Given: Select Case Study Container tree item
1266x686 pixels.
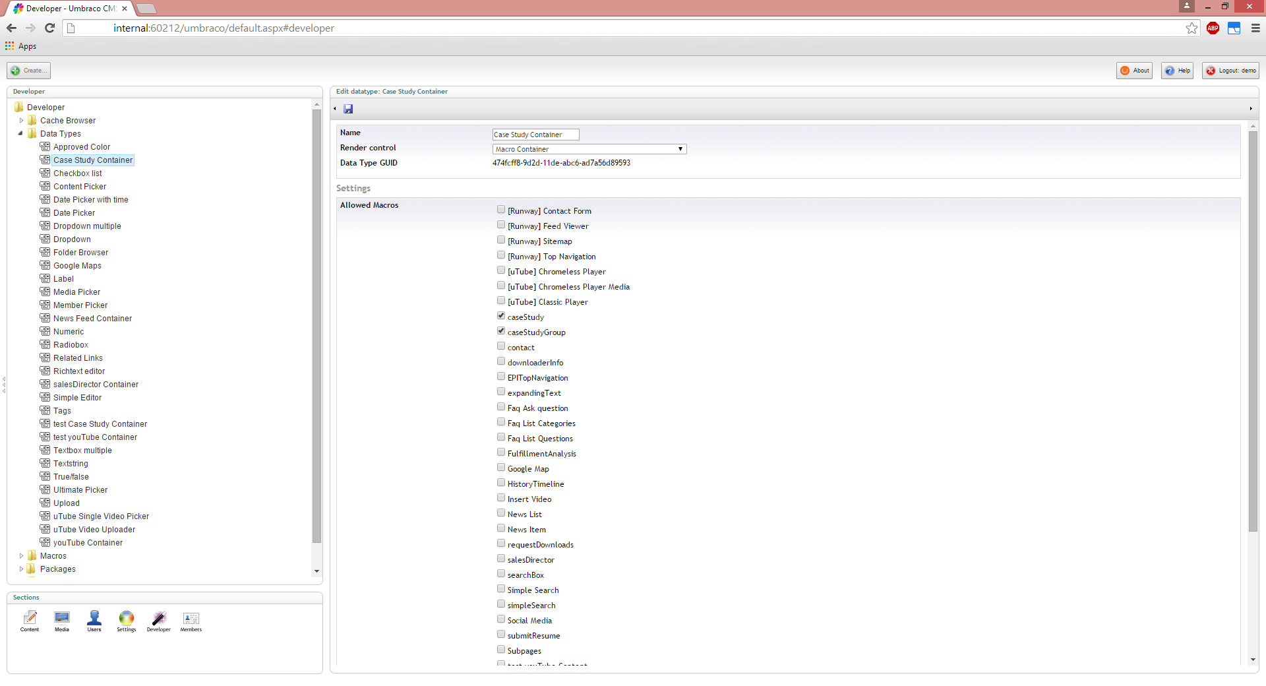Looking at the screenshot, I should tap(93, 160).
